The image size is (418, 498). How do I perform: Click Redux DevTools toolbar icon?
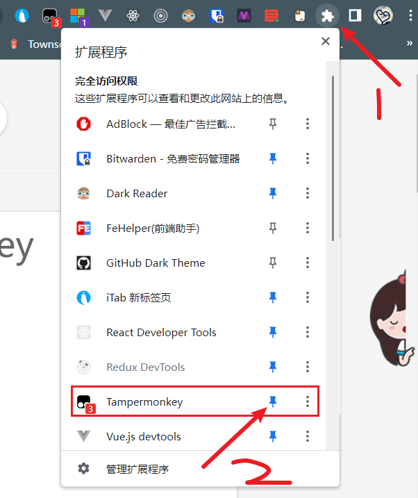[x=161, y=15]
